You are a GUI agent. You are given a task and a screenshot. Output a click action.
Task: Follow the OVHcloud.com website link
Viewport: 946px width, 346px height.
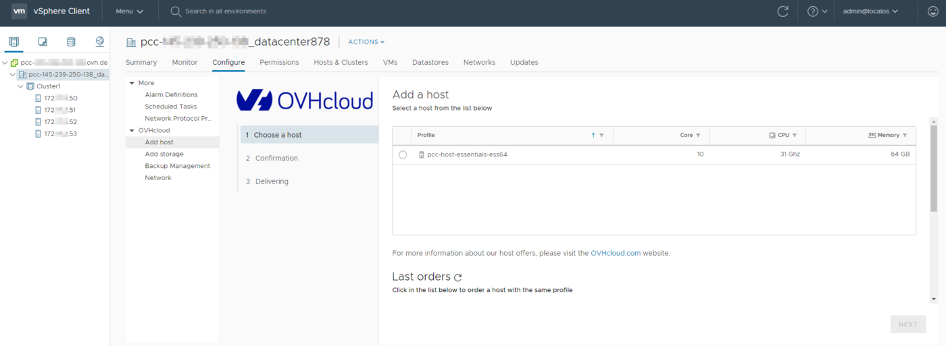point(615,253)
